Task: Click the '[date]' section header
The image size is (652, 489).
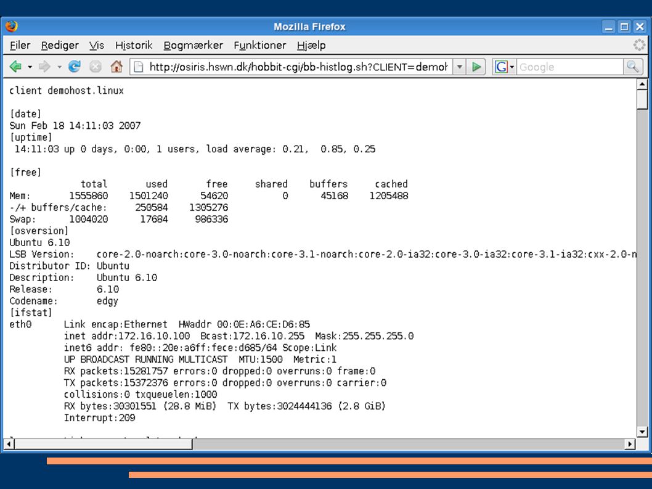Action: pyautogui.click(x=25, y=114)
